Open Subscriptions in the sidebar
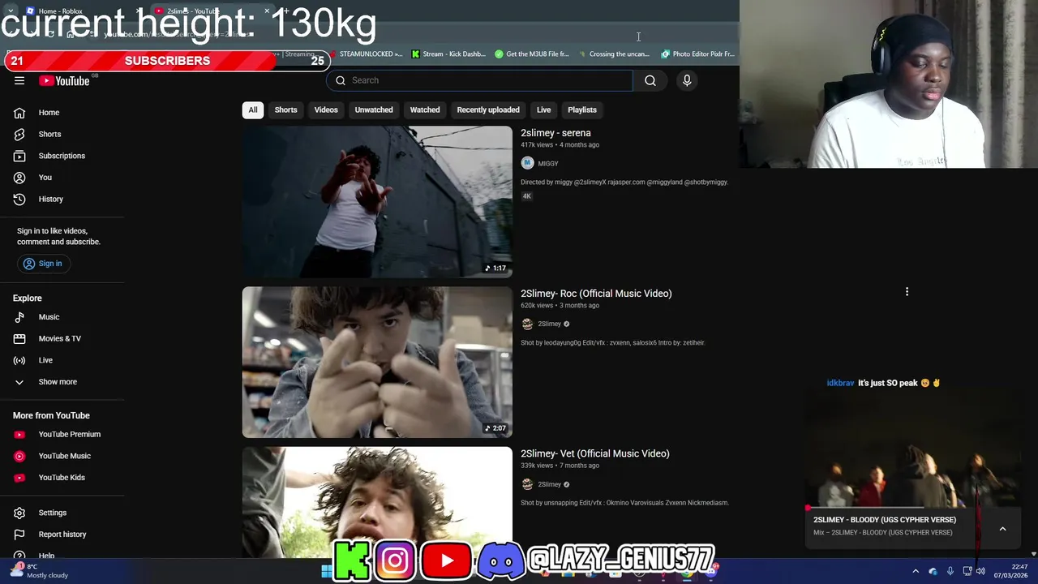 coord(62,156)
